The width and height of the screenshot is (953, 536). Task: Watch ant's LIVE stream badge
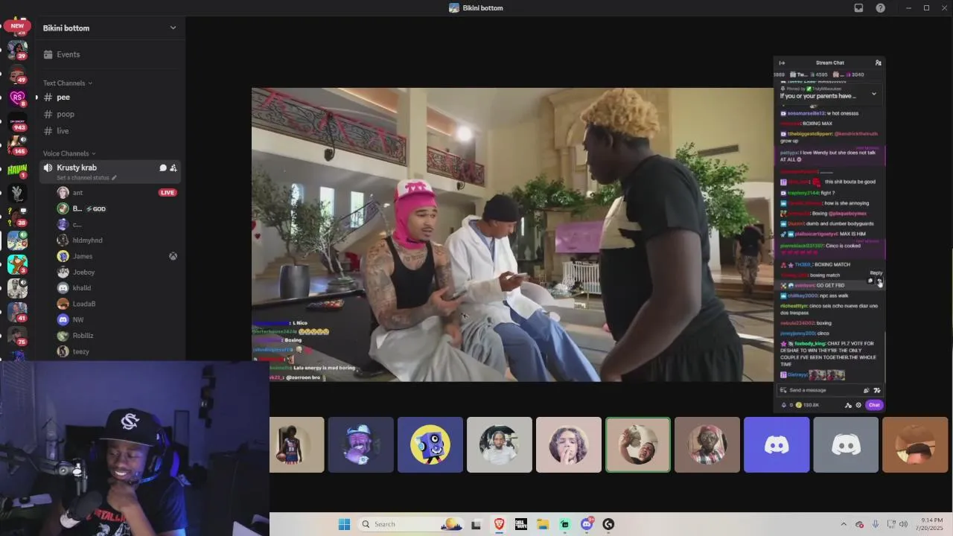168,193
